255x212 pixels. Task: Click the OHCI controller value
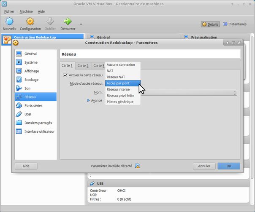point(121,191)
